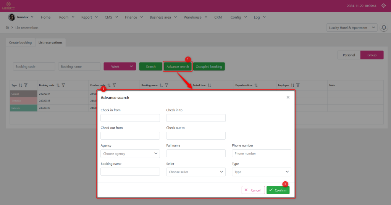391x205 pixels.
Task: Close the Advance search dialog
Action: pyautogui.click(x=288, y=97)
